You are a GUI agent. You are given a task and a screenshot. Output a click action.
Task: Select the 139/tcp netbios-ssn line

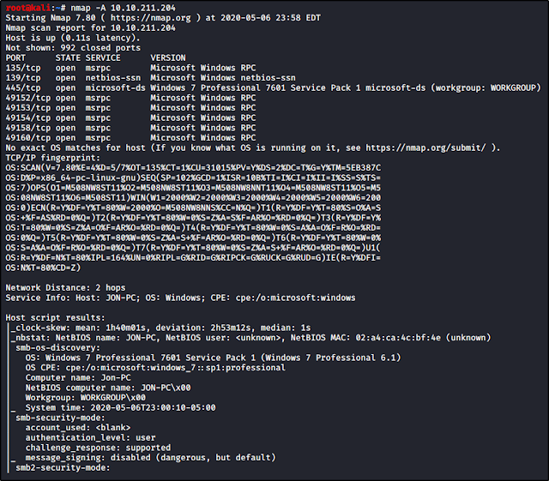tap(151, 78)
